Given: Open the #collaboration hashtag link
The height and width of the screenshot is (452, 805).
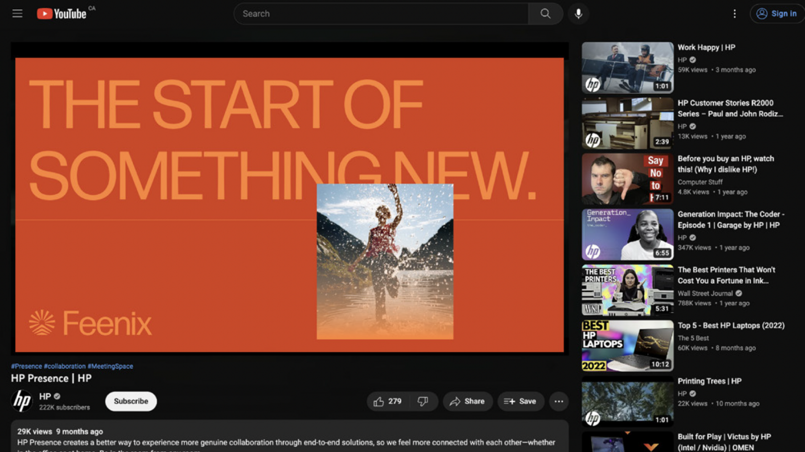Looking at the screenshot, I should (x=65, y=366).
